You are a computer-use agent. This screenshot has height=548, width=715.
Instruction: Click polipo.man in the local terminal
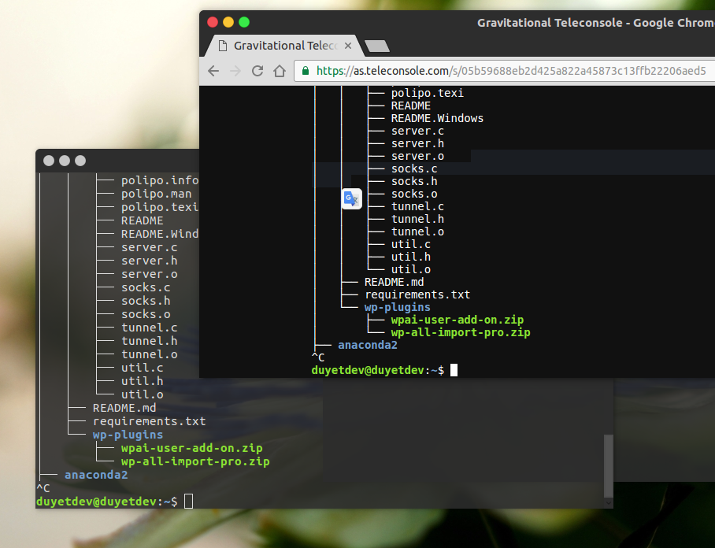pos(157,194)
